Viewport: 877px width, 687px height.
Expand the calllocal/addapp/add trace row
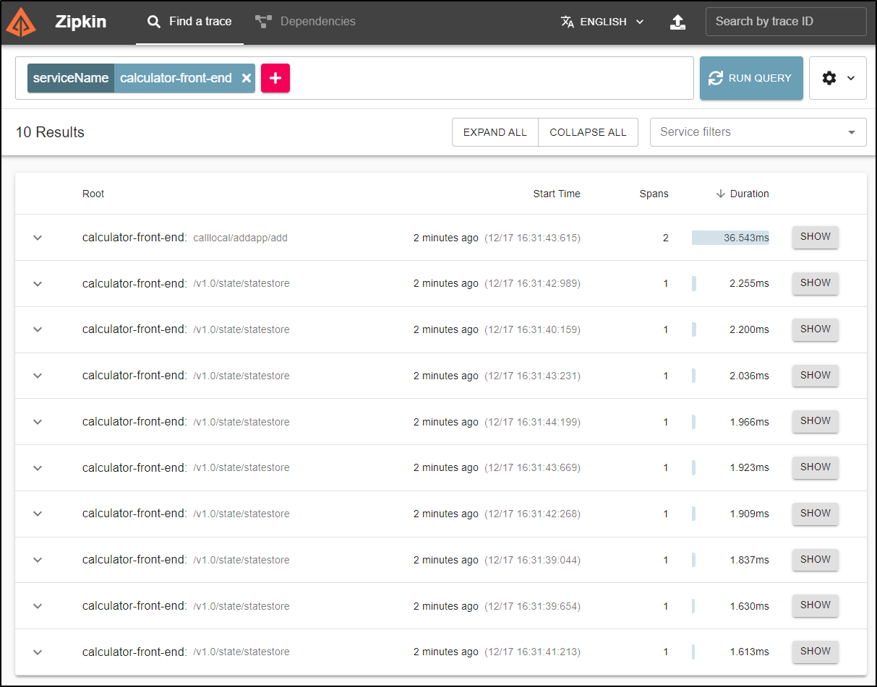[38, 238]
